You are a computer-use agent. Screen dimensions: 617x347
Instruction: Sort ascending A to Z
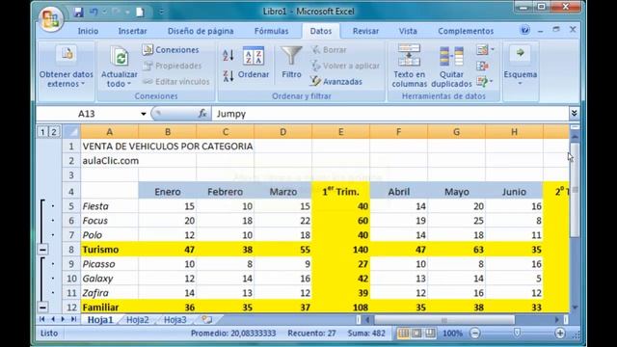coord(228,56)
